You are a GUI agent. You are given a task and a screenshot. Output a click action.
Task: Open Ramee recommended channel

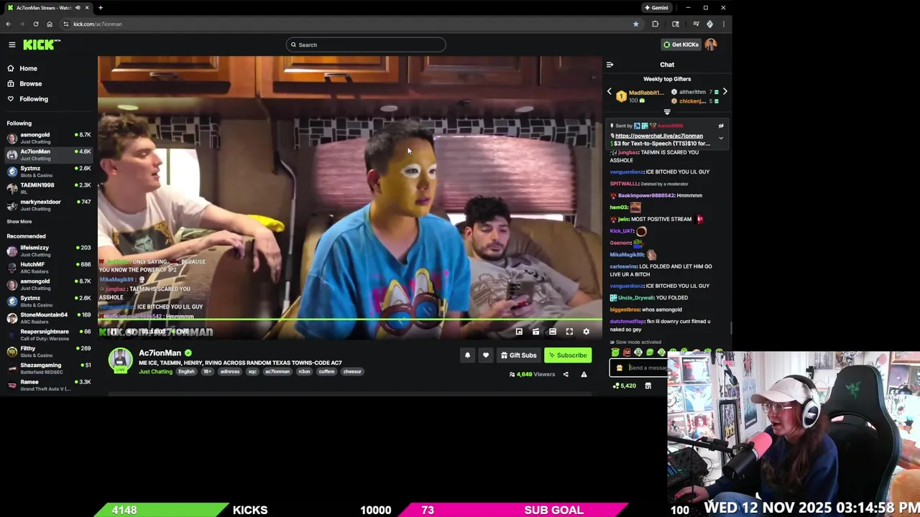pyautogui.click(x=49, y=385)
